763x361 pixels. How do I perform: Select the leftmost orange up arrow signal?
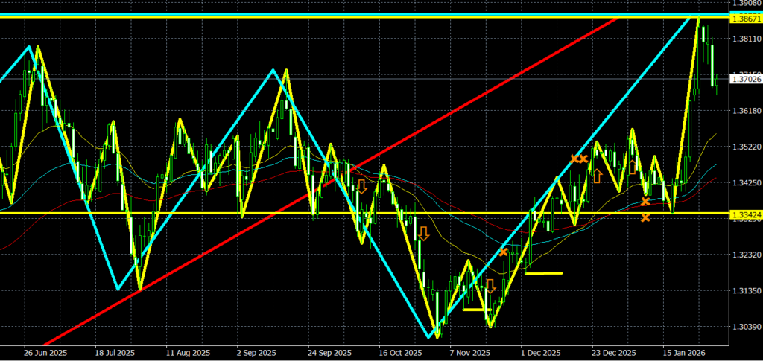click(x=597, y=176)
